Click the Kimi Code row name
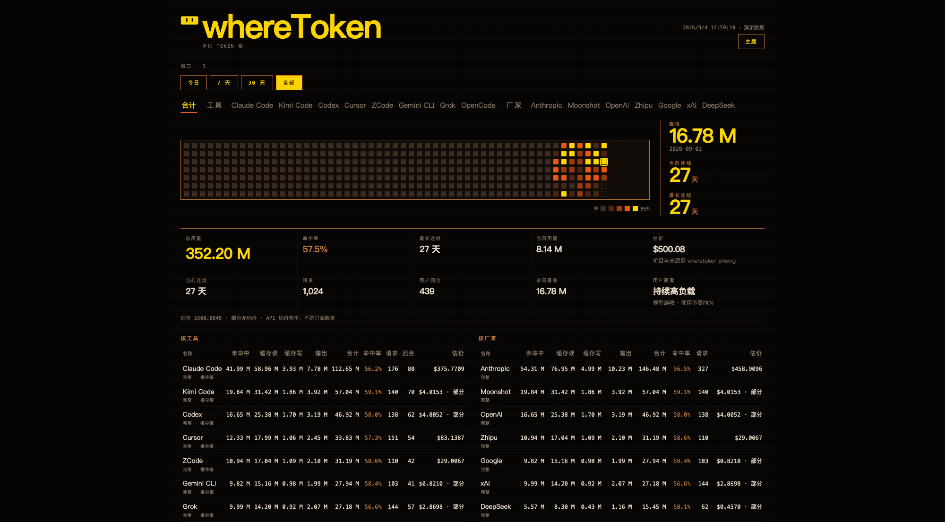The image size is (945, 522). click(198, 392)
